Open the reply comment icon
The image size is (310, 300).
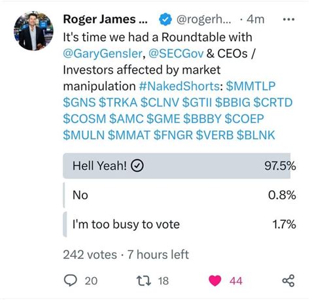coord(70,280)
